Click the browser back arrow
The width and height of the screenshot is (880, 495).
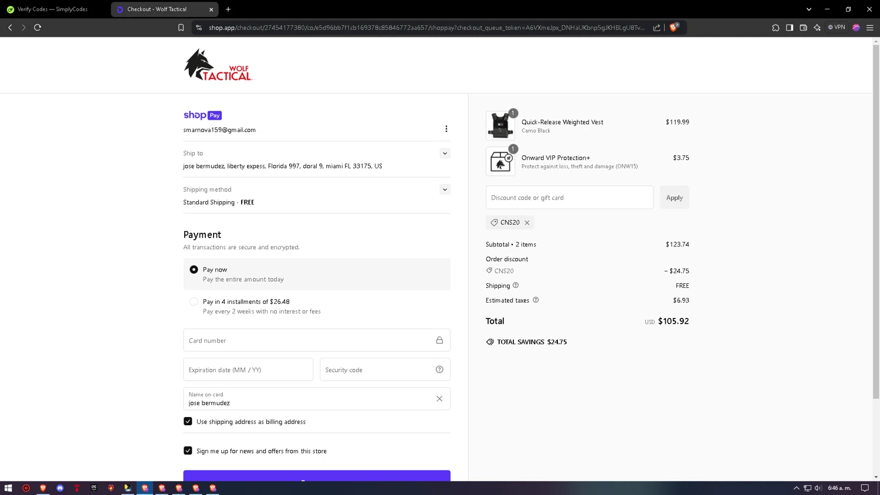(10, 28)
